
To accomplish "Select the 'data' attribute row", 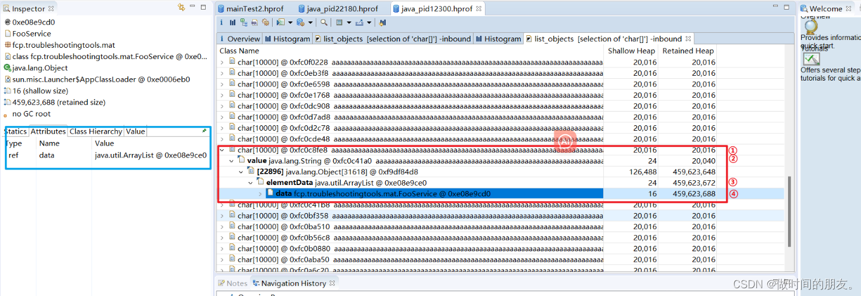I will point(108,155).
